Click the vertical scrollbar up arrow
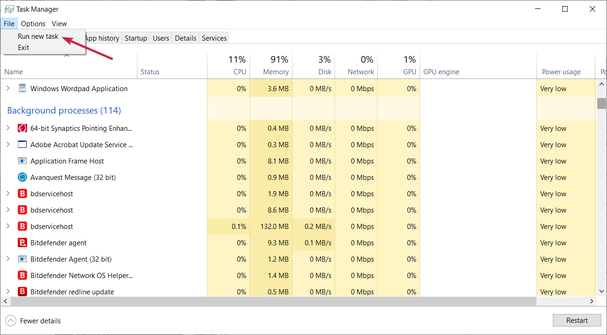The width and height of the screenshot is (607, 335). pos(601,85)
